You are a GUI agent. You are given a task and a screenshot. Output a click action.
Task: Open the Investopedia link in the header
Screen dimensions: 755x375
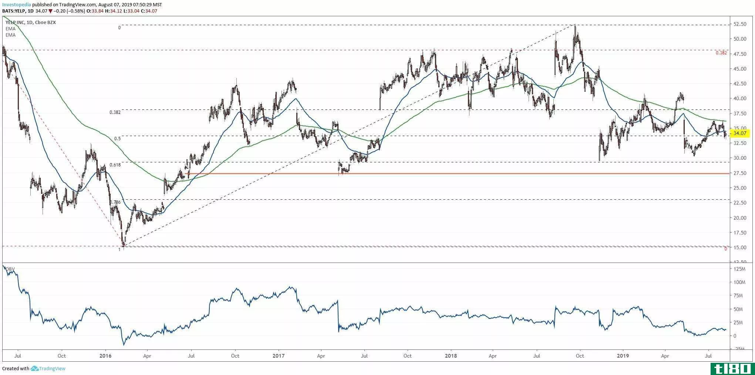[x=16, y=5]
